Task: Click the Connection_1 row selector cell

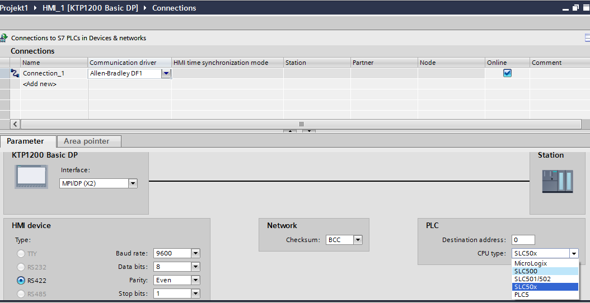Action: click(x=4, y=74)
